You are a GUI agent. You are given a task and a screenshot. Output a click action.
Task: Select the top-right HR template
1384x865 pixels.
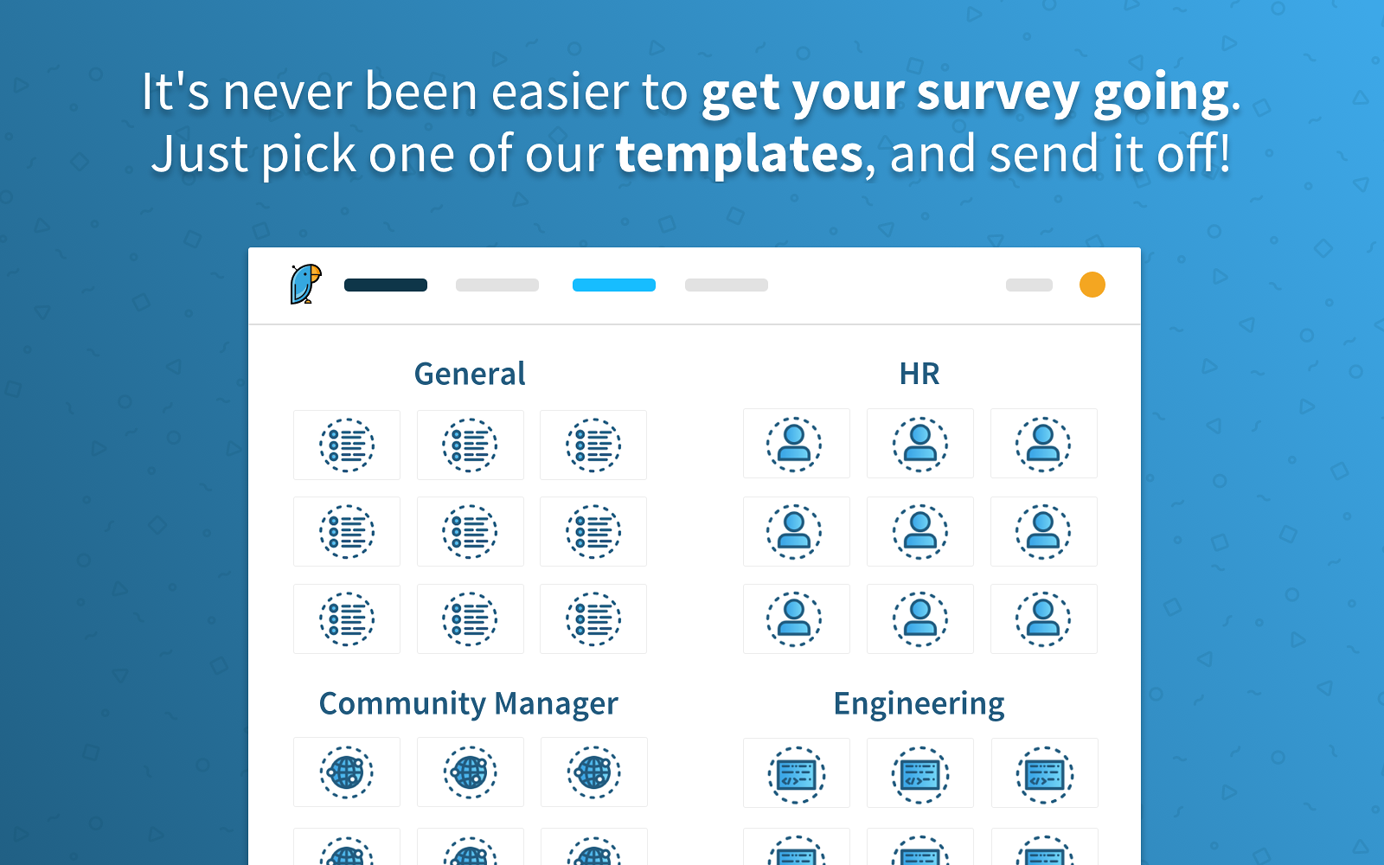click(x=1043, y=444)
